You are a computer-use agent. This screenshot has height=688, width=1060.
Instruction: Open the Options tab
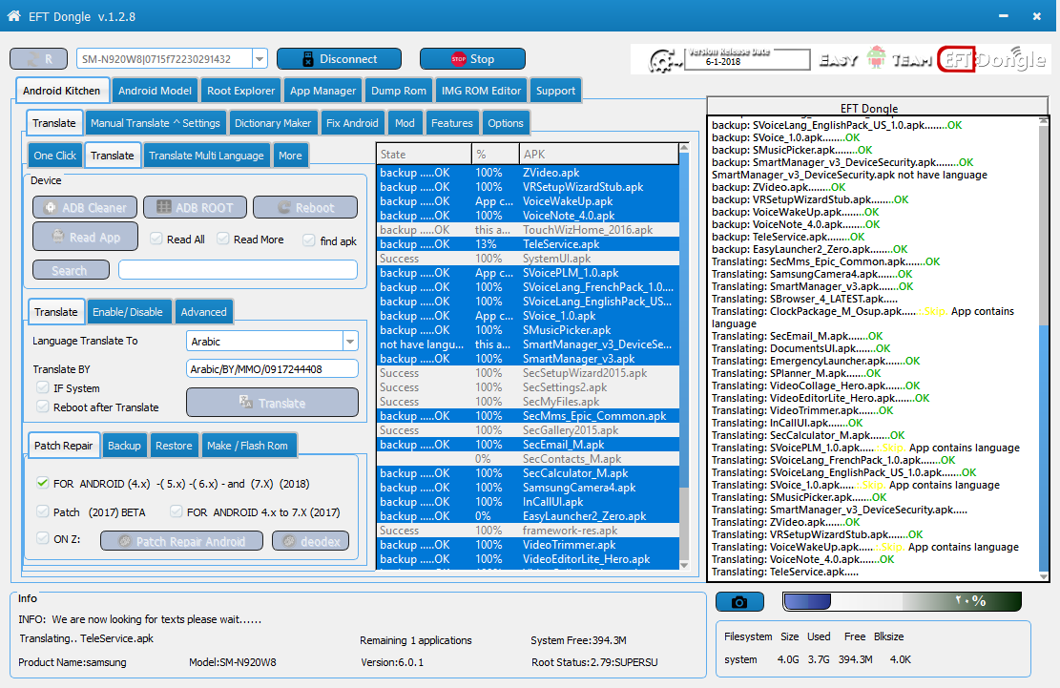tap(506, 123)
